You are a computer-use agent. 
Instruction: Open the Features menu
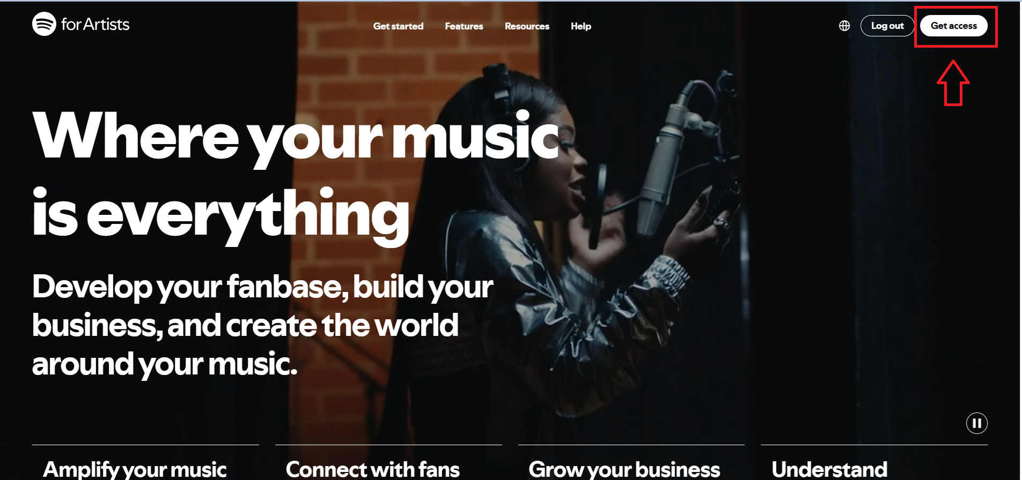[464, 26]
